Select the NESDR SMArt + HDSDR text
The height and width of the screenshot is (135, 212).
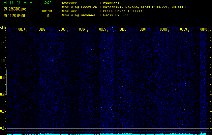(122, 11)
